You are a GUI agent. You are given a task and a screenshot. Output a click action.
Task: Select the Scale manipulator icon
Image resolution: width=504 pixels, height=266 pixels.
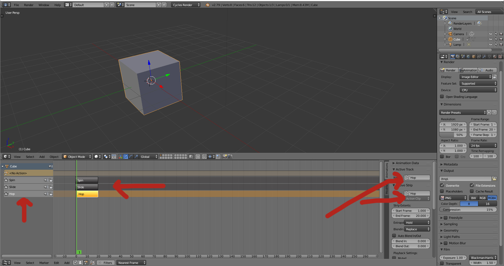pyautogui.click(x=136, y=157)
